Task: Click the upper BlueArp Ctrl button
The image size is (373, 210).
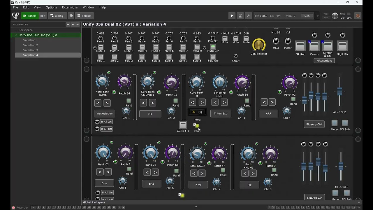Action: tap(314, 124)
